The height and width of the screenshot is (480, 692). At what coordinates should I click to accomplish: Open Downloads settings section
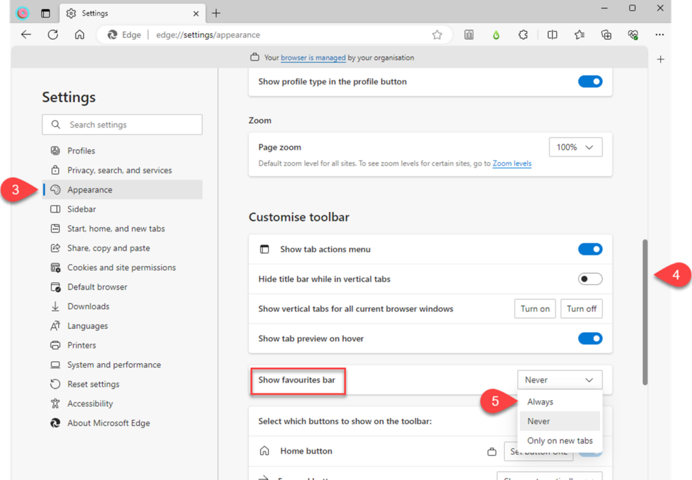click(x=122, y=306)
